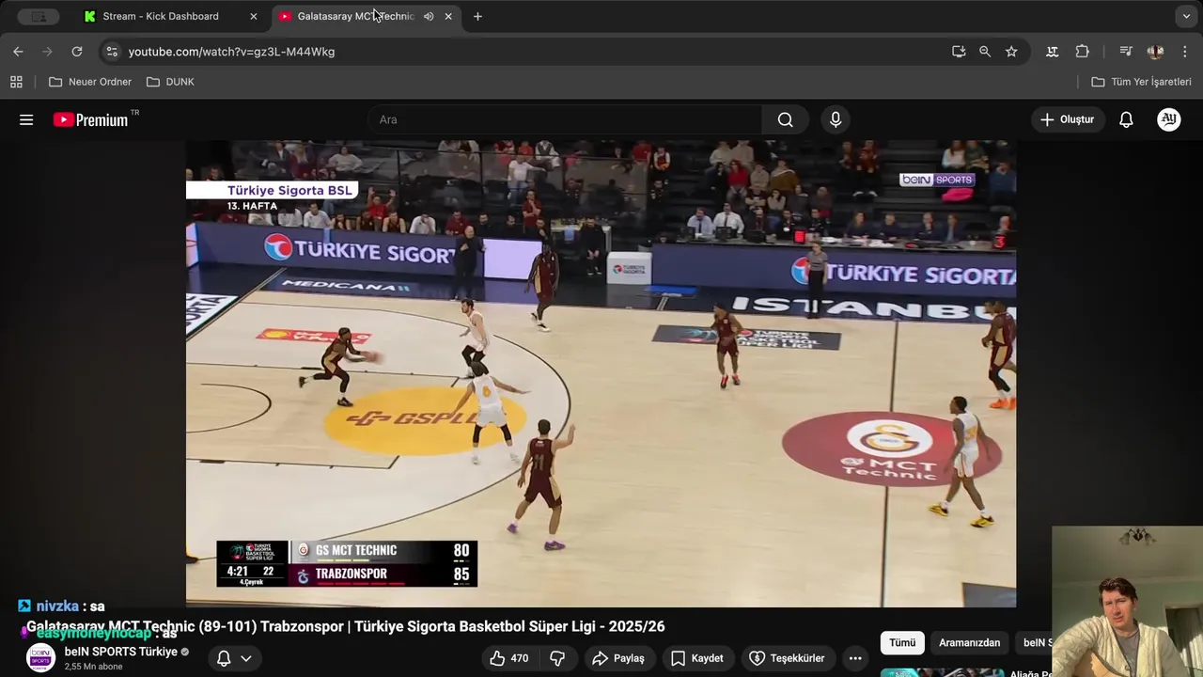Close the Galatasaray YouTube tab
The width and height of the screenshot is (1203, 677).
[448, 16]
